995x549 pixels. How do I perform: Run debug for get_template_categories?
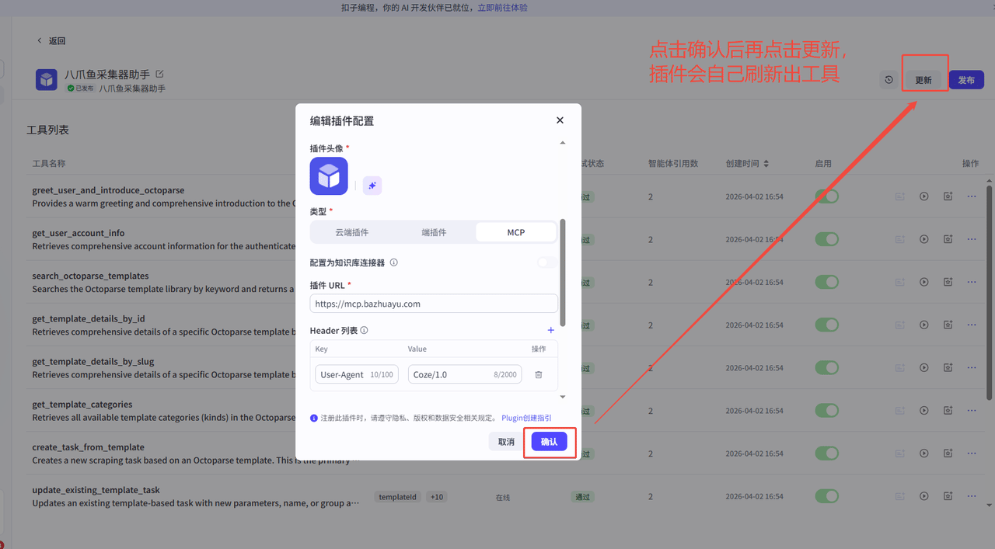924,411
